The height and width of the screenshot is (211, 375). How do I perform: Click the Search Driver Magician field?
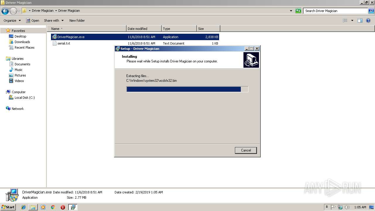(x=335, y=11)
